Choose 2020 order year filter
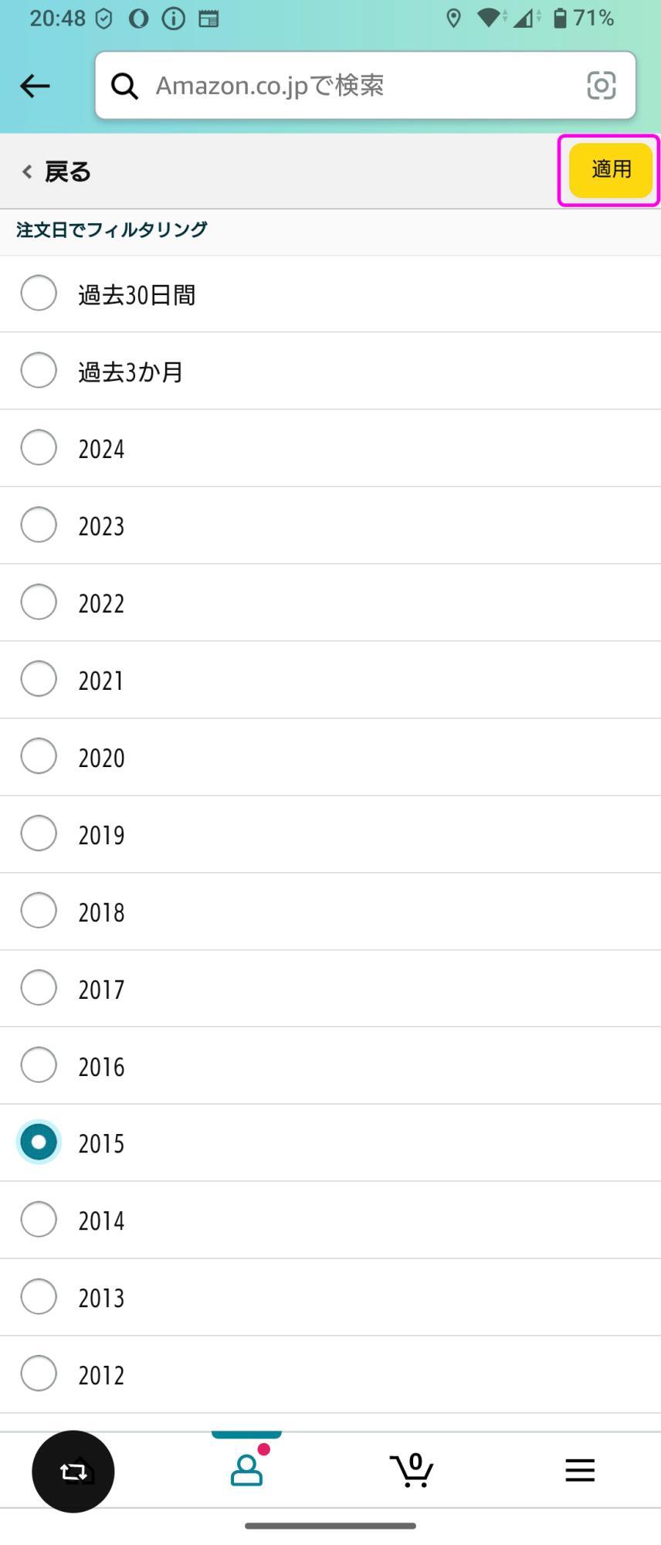The width and height of the screenshot is (661, 1545). pyautogui.click(x=330, y=757)
